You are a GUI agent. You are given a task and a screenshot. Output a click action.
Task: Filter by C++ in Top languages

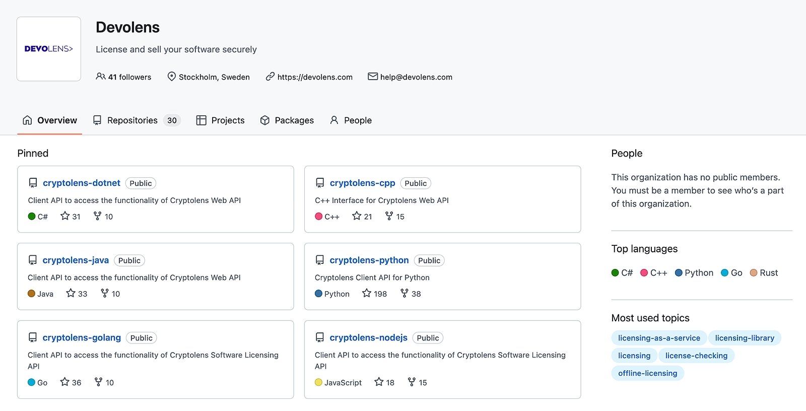pos(654,272)
